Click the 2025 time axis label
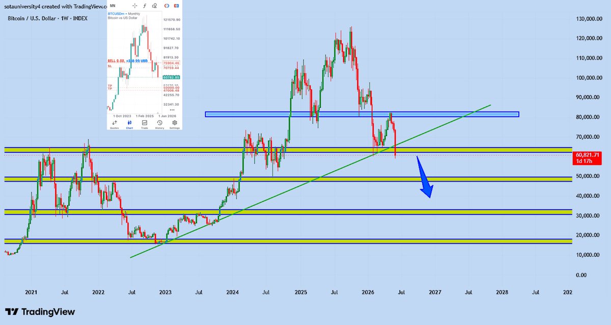The image size is (611, 325). 300,292
